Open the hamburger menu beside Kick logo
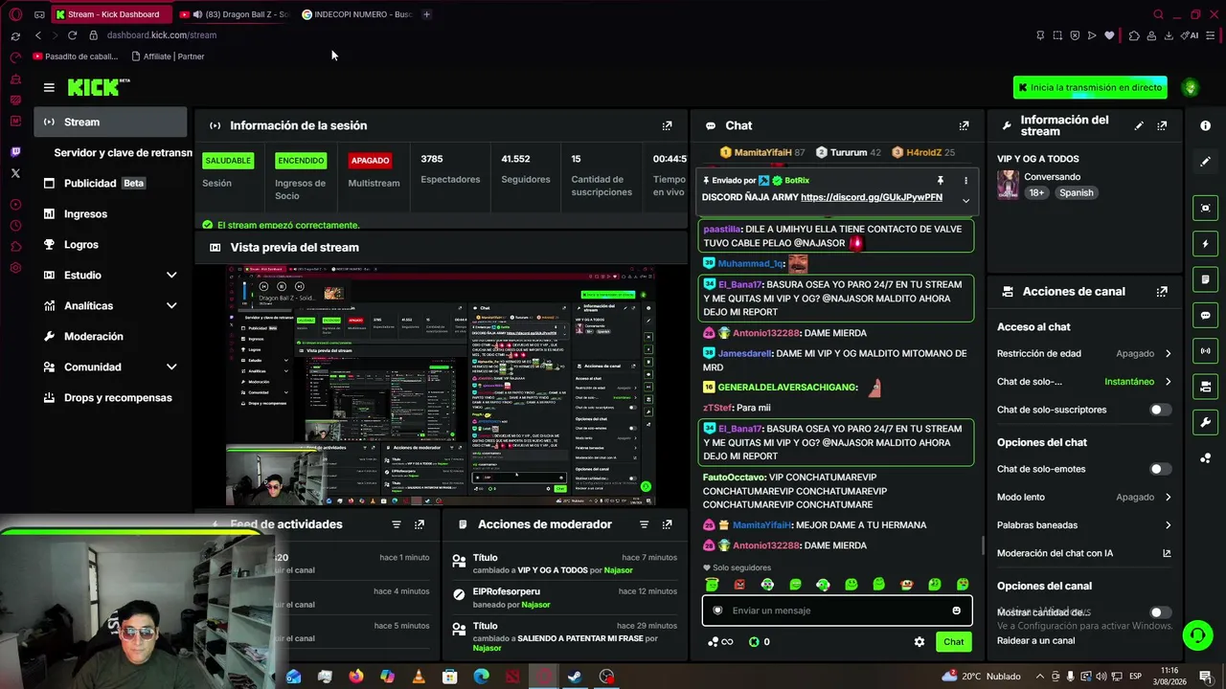This screenshot has height=689, width=1226. 49,87
